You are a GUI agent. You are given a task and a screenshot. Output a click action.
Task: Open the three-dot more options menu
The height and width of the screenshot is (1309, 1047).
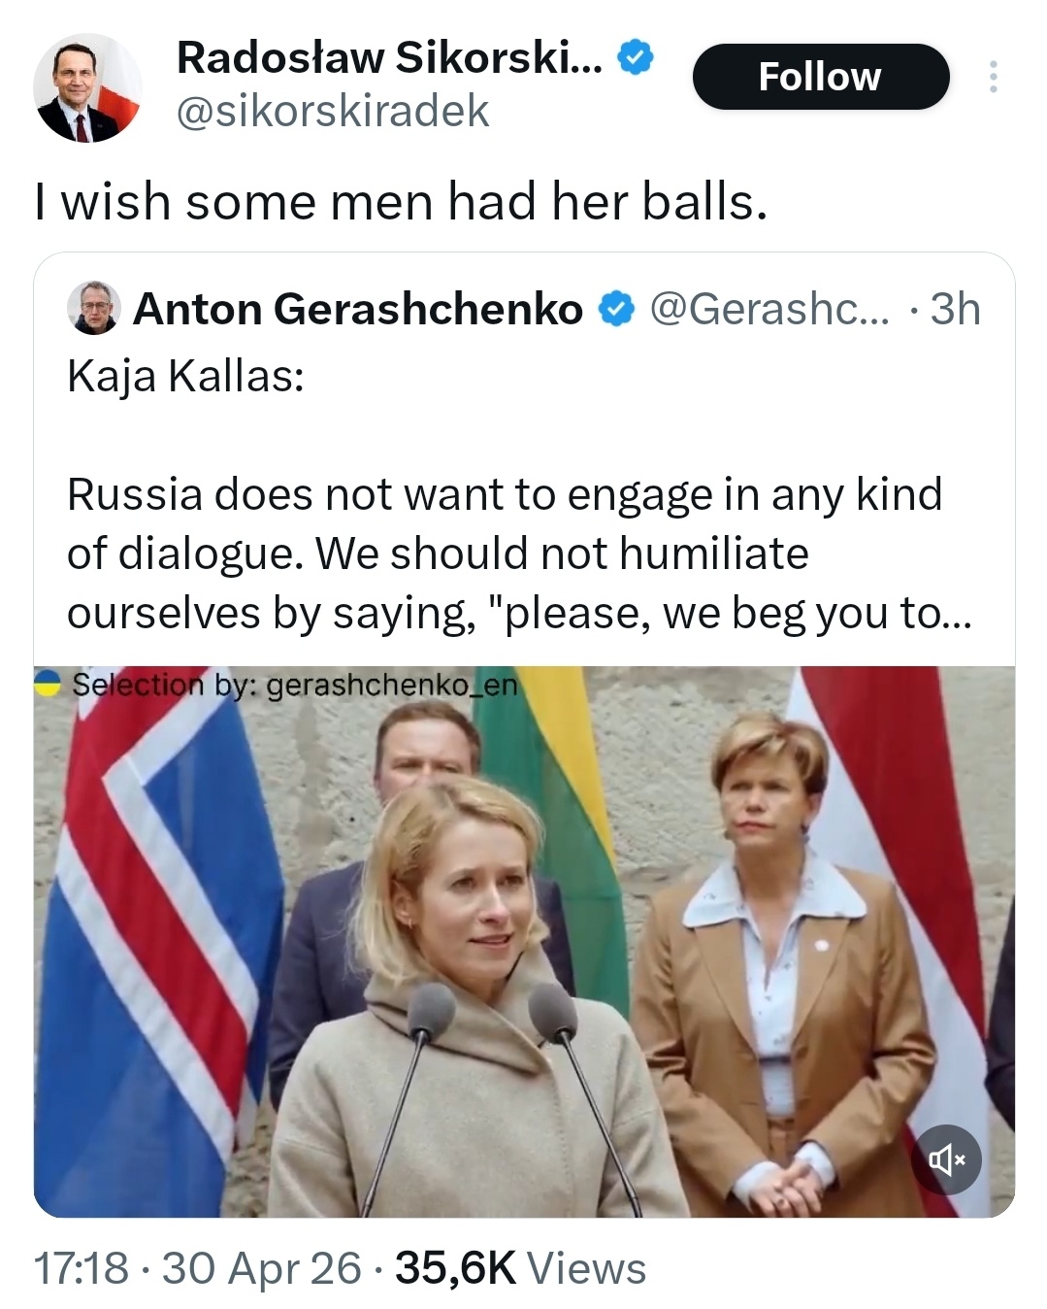[992, 77]
